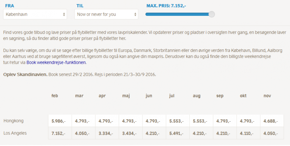Click the blue filled slider track

[177, 14]
